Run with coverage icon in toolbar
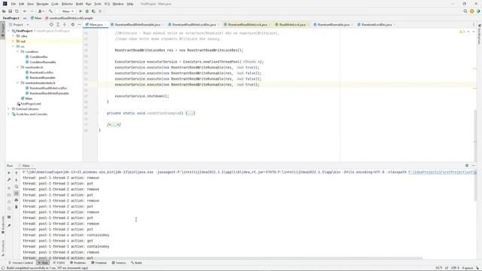 coord(93,11)
